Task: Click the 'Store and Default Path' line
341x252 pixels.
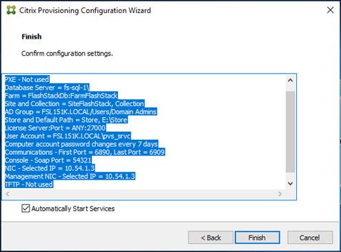Action: coord(66,120)
